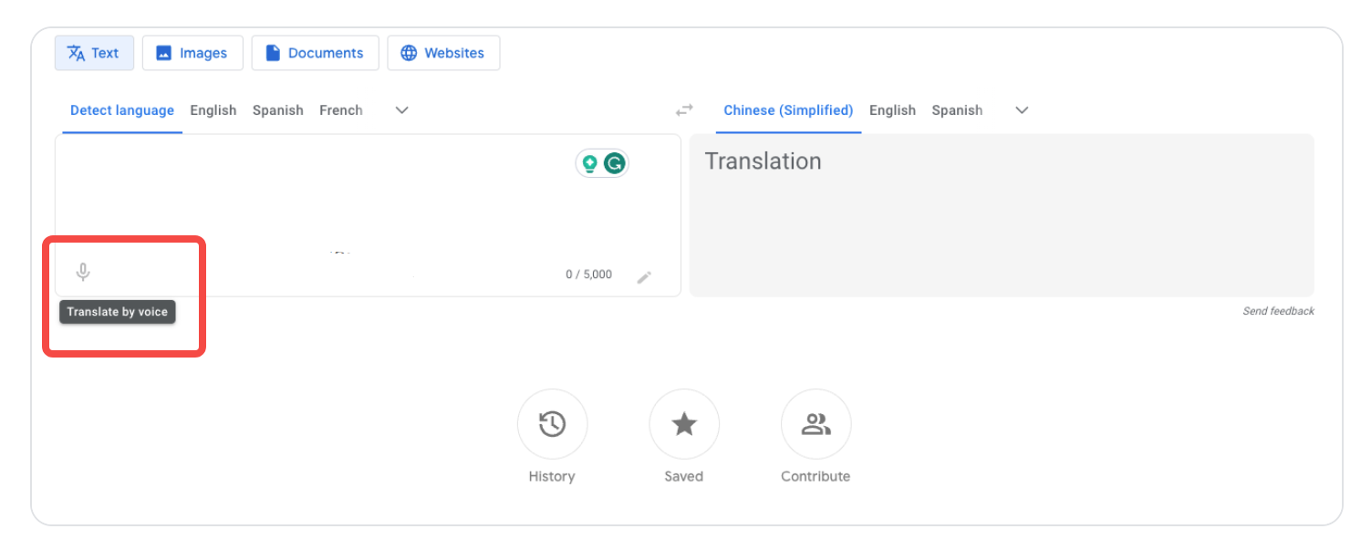
Task: Click the Grammarly icon in the text box
Action: (x=616, y=163)
